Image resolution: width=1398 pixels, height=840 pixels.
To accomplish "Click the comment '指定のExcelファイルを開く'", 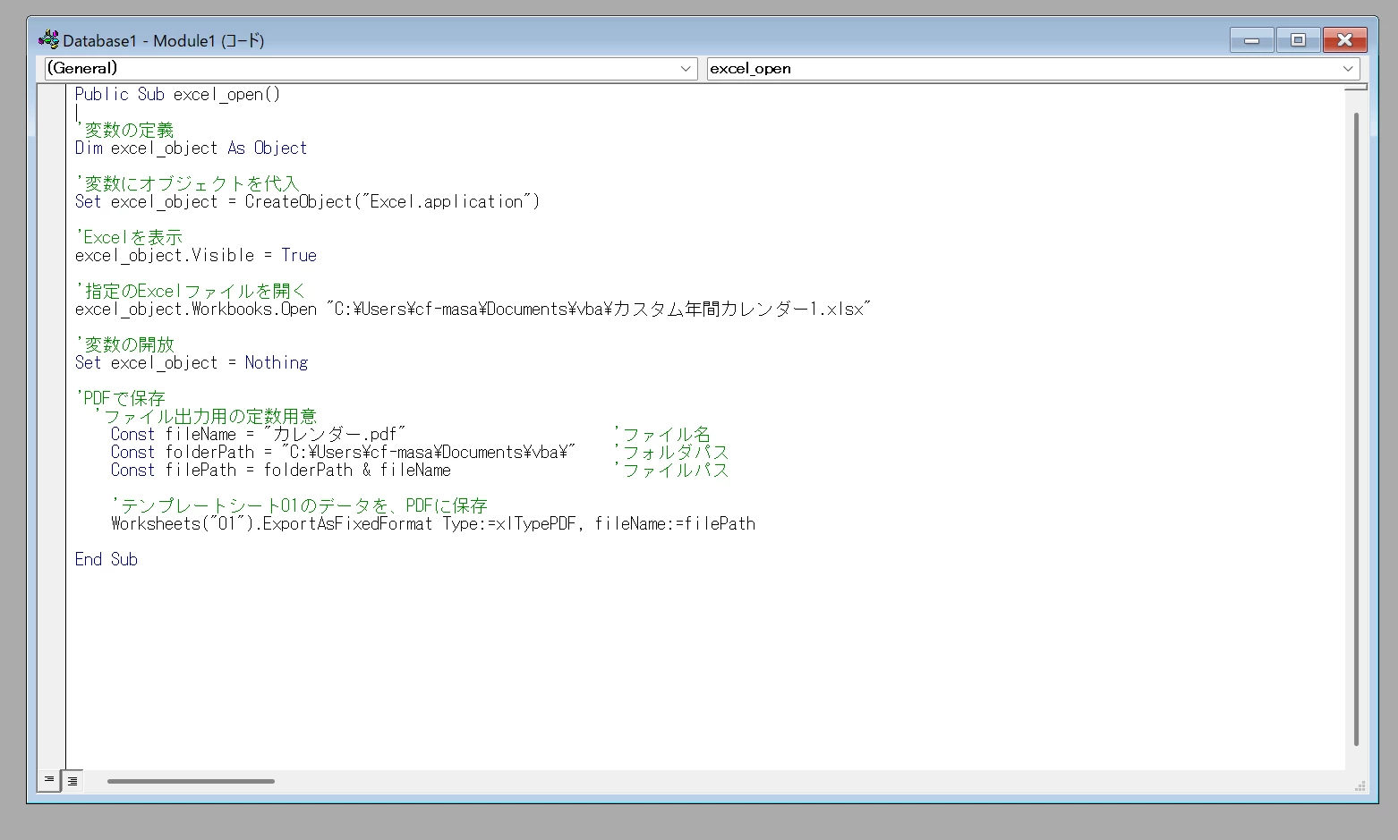I will click(192, 292).
